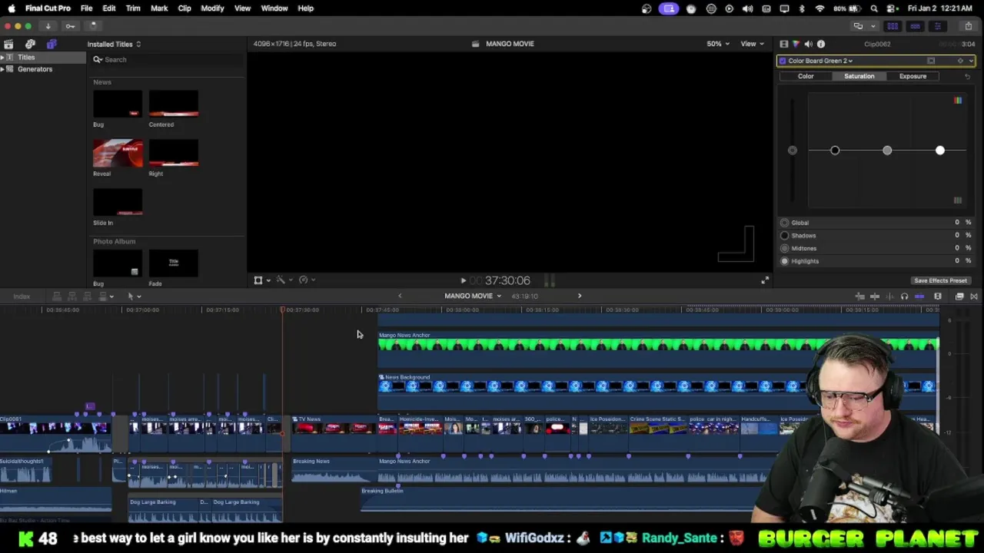Open the Color Board Green 2 name dropdown

(x=820, y=61)
